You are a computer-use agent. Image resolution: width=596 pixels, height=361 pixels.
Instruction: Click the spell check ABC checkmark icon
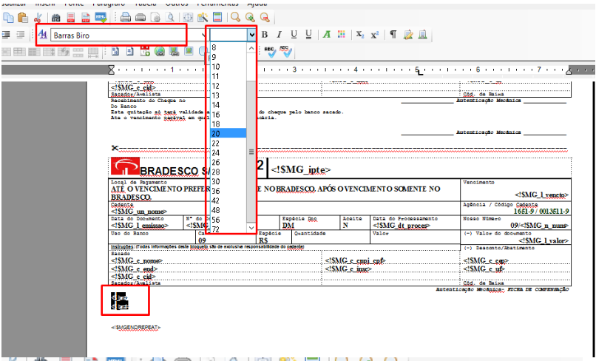[x=270, y=52]
